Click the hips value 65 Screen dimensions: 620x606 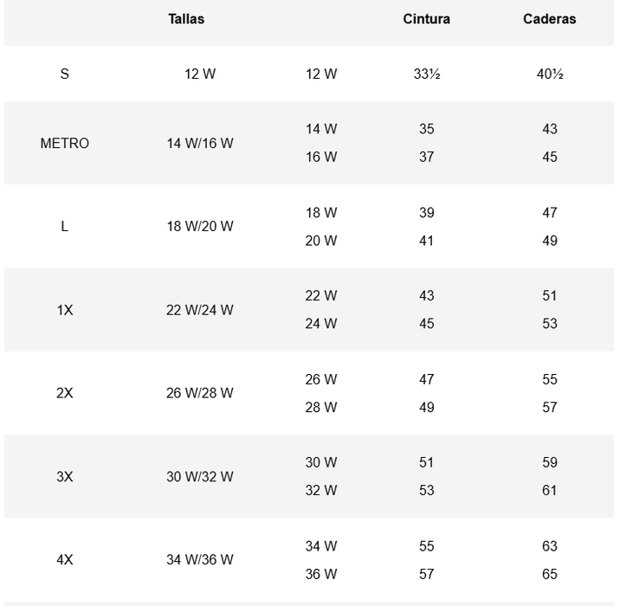(550, 574)
